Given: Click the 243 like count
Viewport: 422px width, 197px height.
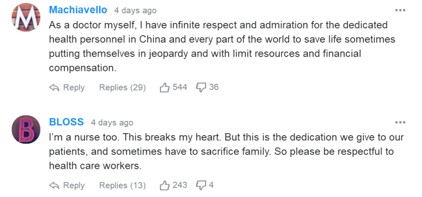Looking at the screenshot, I should pos(180,186).
